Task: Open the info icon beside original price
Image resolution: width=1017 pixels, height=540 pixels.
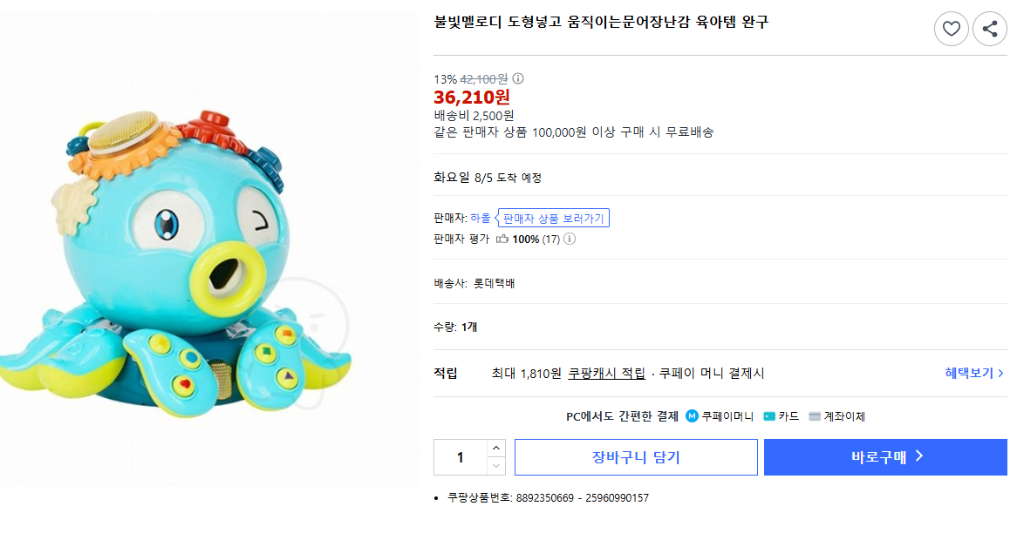Action: pyautogui.click(x=518, y=79)
